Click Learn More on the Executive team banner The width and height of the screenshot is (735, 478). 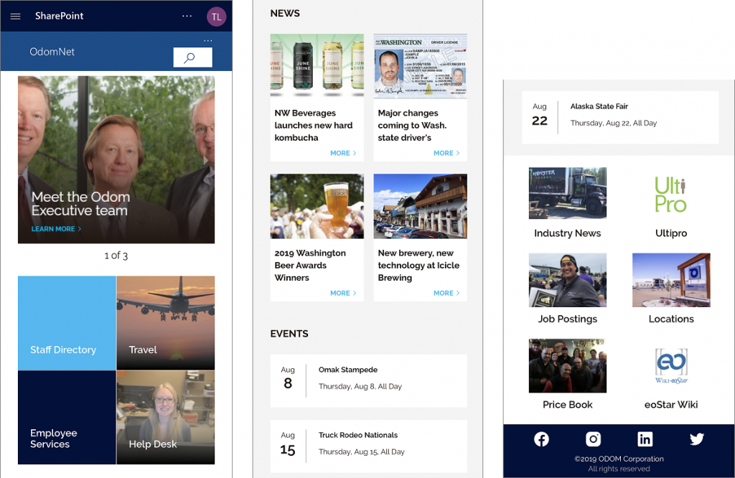click(56, 229)
